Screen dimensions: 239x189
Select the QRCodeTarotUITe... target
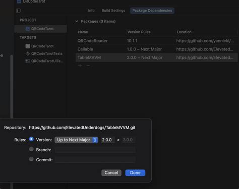click(x=40, y=61)
